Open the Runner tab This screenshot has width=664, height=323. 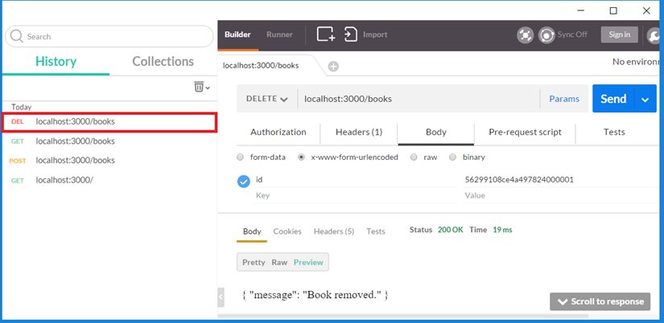pos(279,35)
